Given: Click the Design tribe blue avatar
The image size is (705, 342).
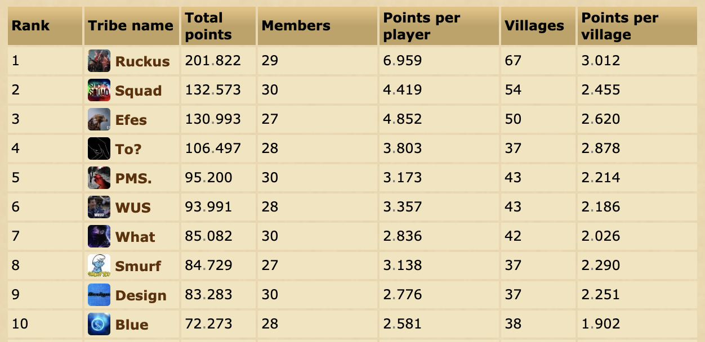Looking at the screenshot, I should pyautogui.click(x=99, y=295).
